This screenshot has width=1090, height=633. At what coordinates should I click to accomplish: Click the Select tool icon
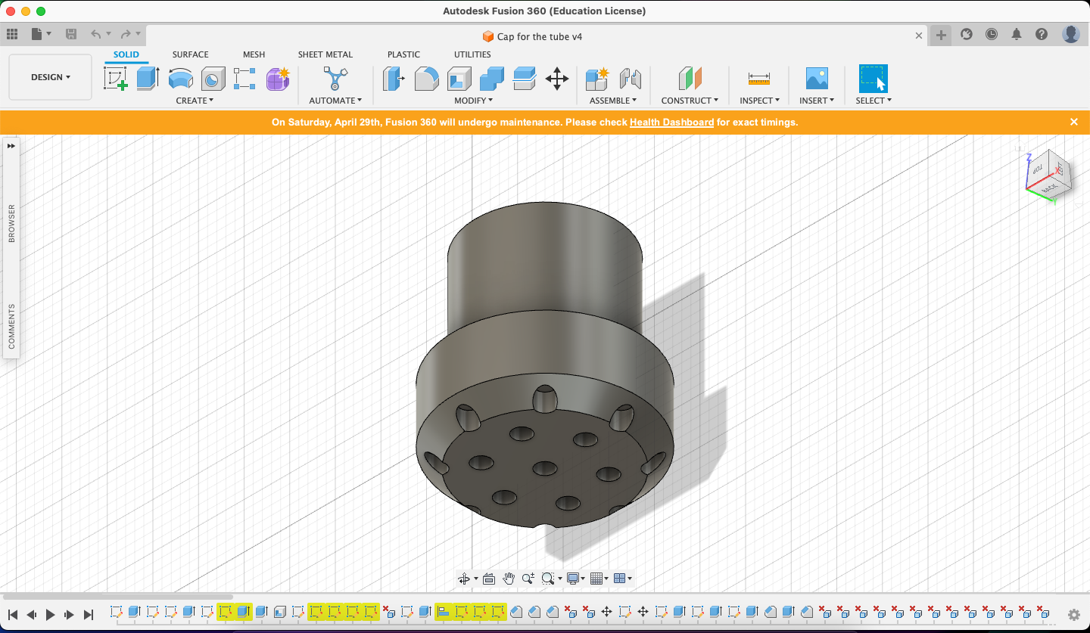(874, 79)
